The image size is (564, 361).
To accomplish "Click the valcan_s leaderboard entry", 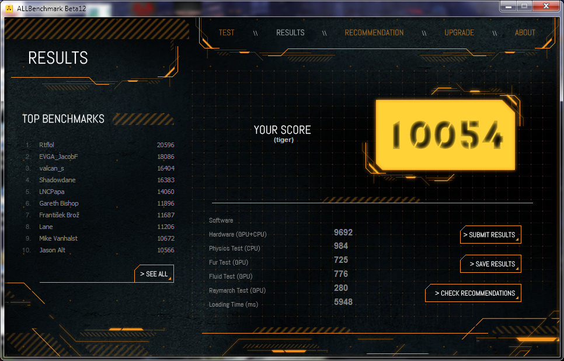I will [x=51, y=168].
